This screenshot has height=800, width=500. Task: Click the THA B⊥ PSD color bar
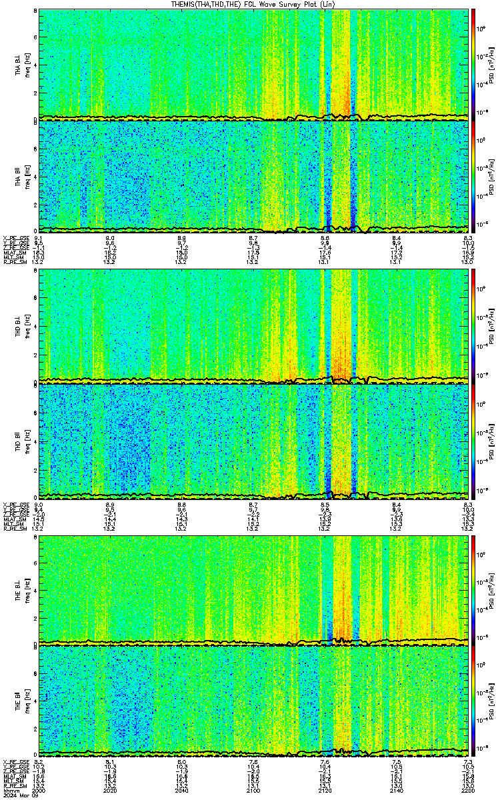click(473, 64)
